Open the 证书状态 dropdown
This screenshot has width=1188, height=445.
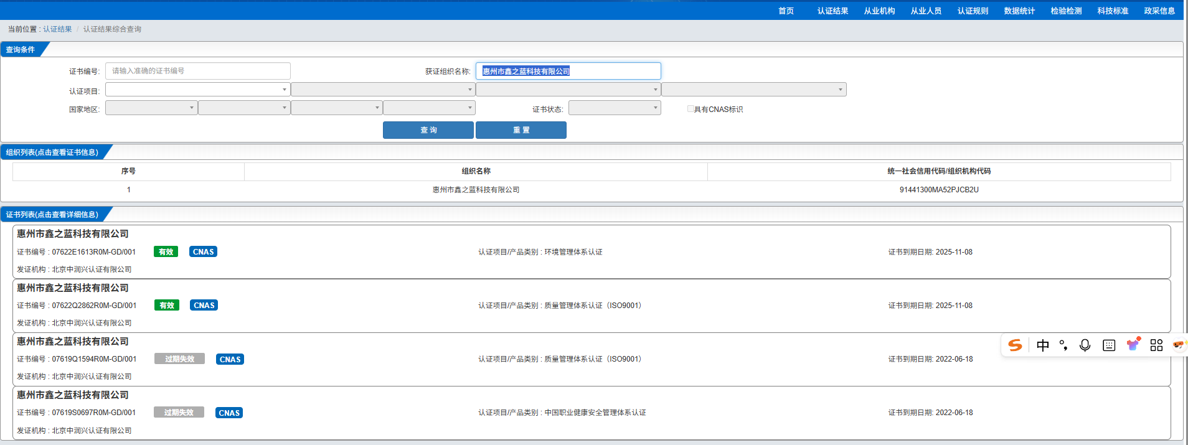[x=614, y=108]
